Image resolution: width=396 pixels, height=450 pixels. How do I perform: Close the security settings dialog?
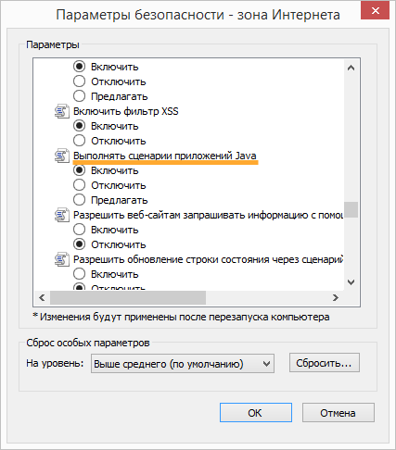click(x=375, y=11)
